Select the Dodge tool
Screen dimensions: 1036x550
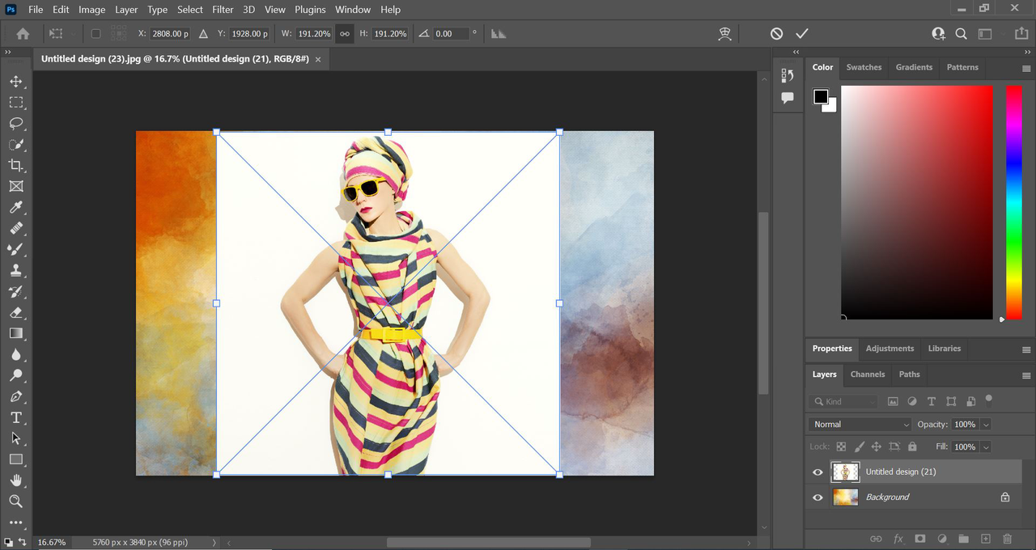tap(15, 375)
